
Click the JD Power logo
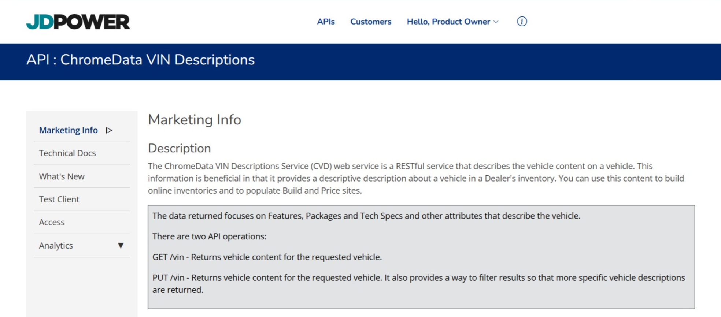tap(78, 22)
